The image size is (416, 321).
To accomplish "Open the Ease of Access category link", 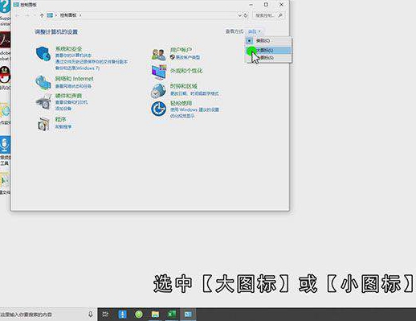I will pos(181,103).
